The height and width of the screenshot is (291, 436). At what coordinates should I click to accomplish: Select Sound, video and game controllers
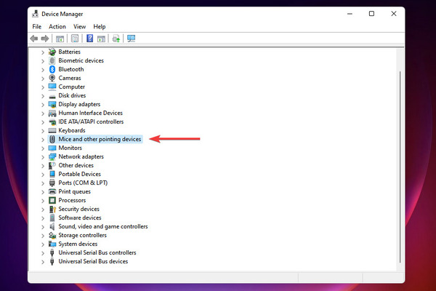pos(103,226)
